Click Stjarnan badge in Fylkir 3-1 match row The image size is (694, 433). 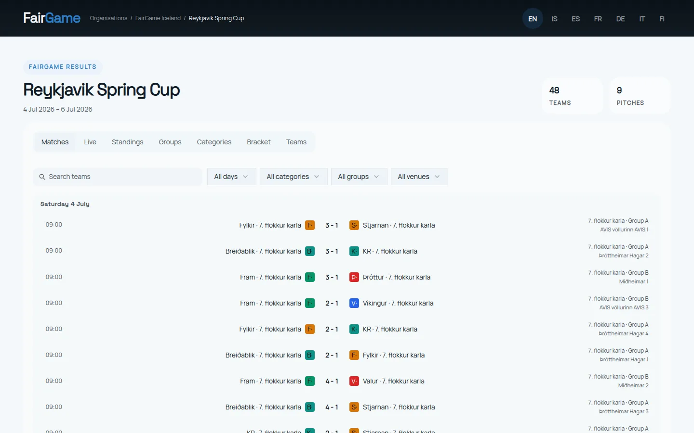pyautogui.click(x=354, y=225)
